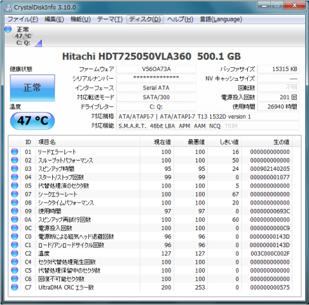The image size is (309, 305).
Task: Click the 15315 KB buffer size value
Action: (x=278, y=69)
